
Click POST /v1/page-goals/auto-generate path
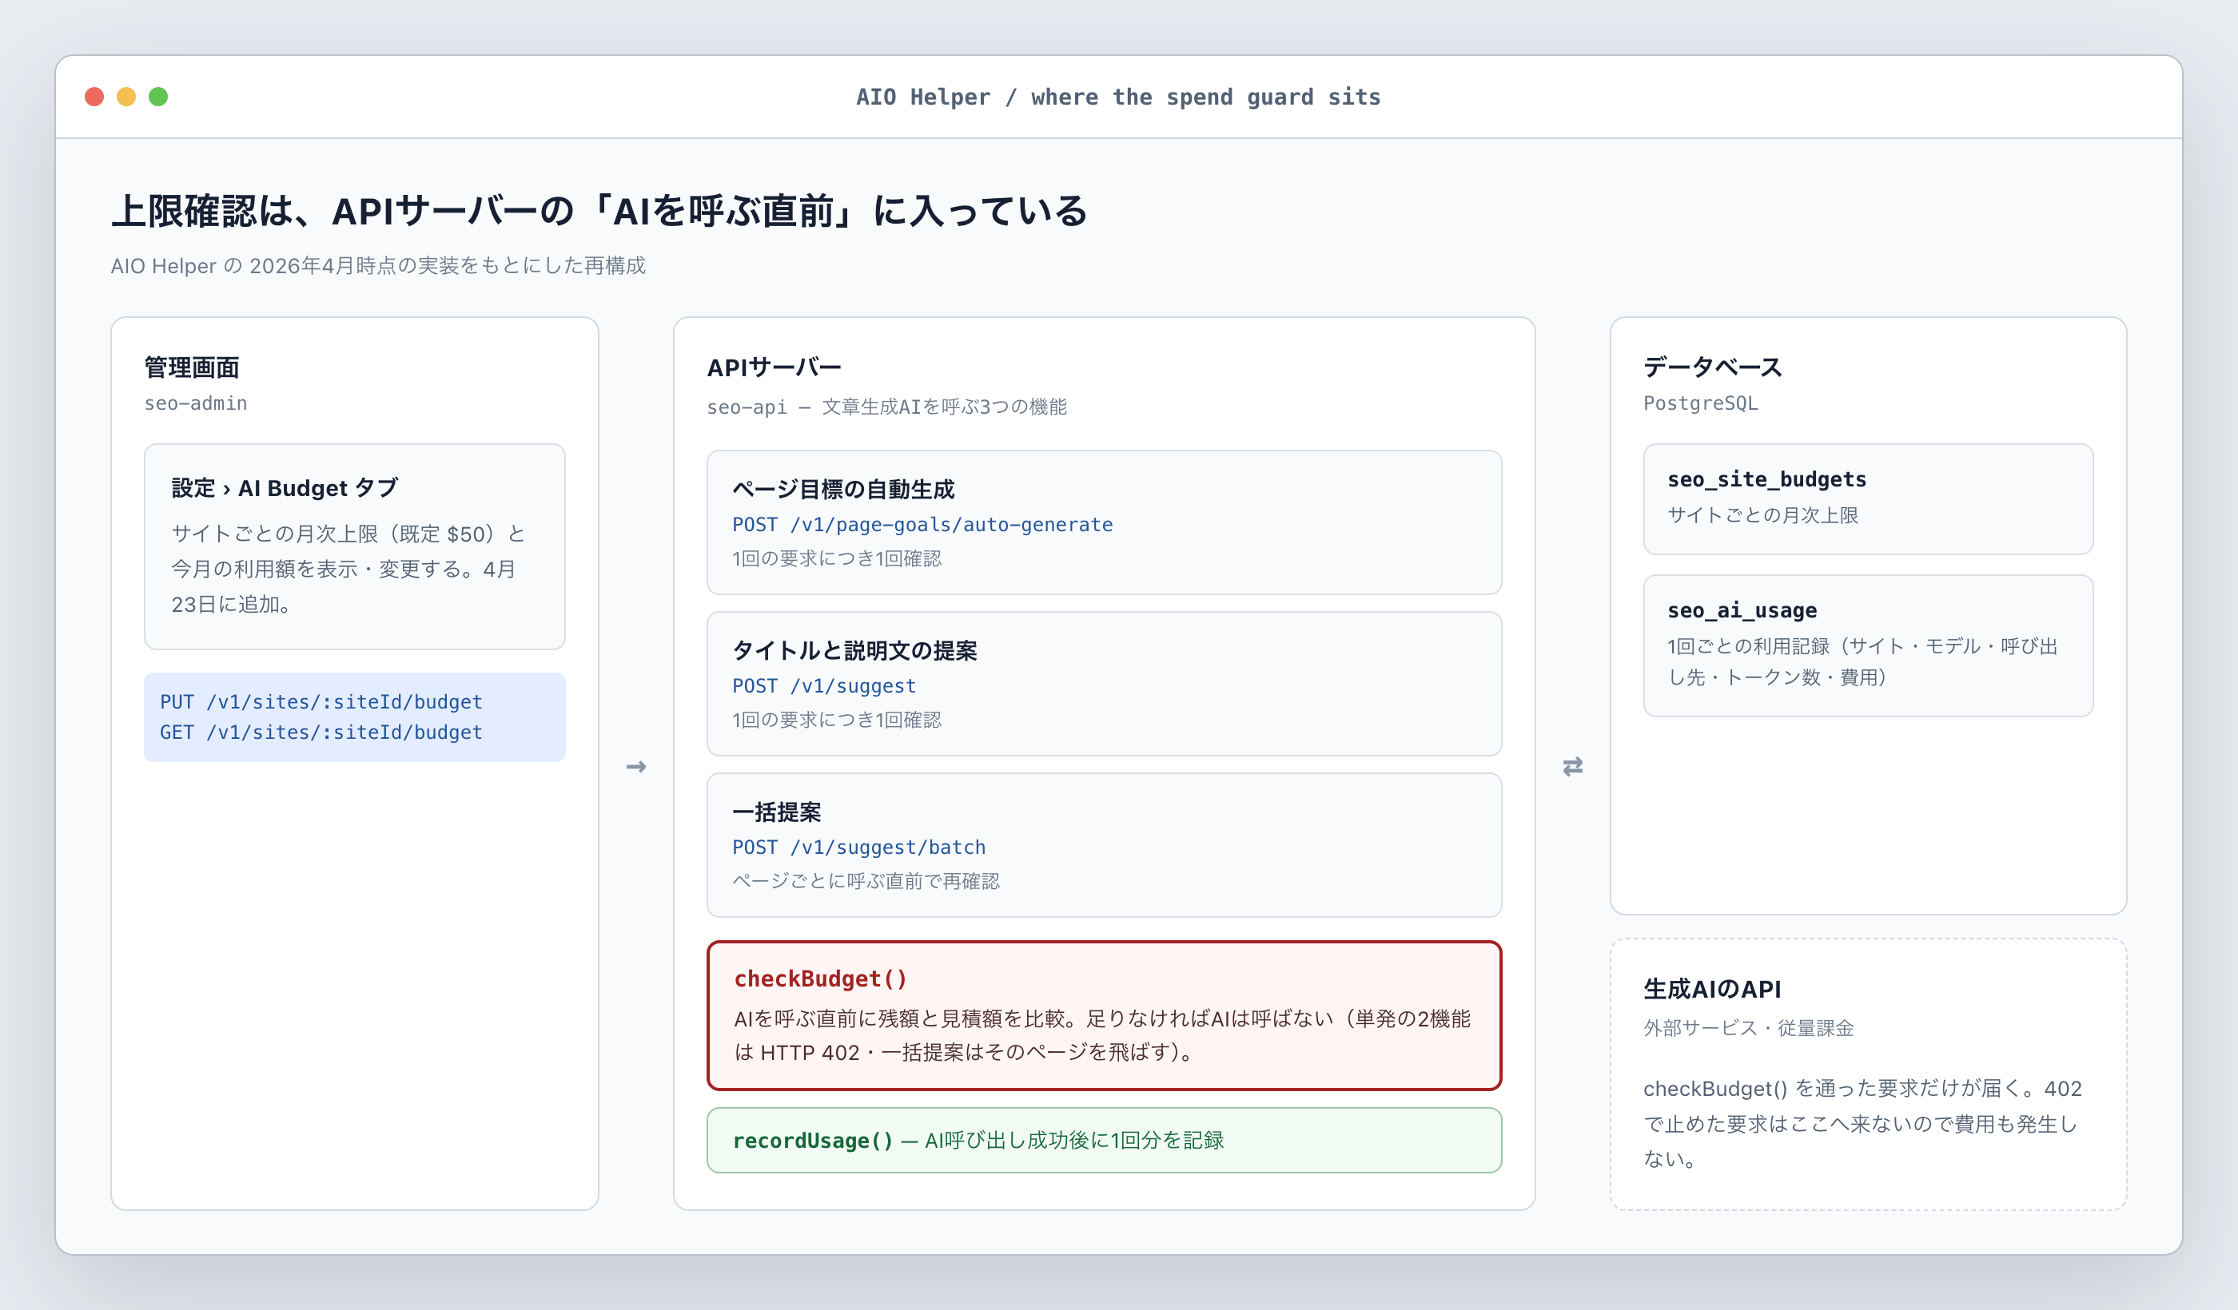(x=922, y=525)
